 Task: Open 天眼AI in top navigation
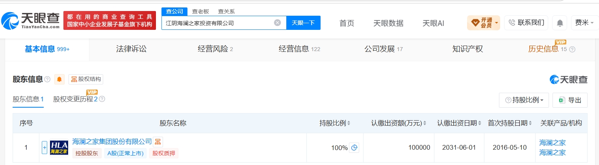(433, 23)
